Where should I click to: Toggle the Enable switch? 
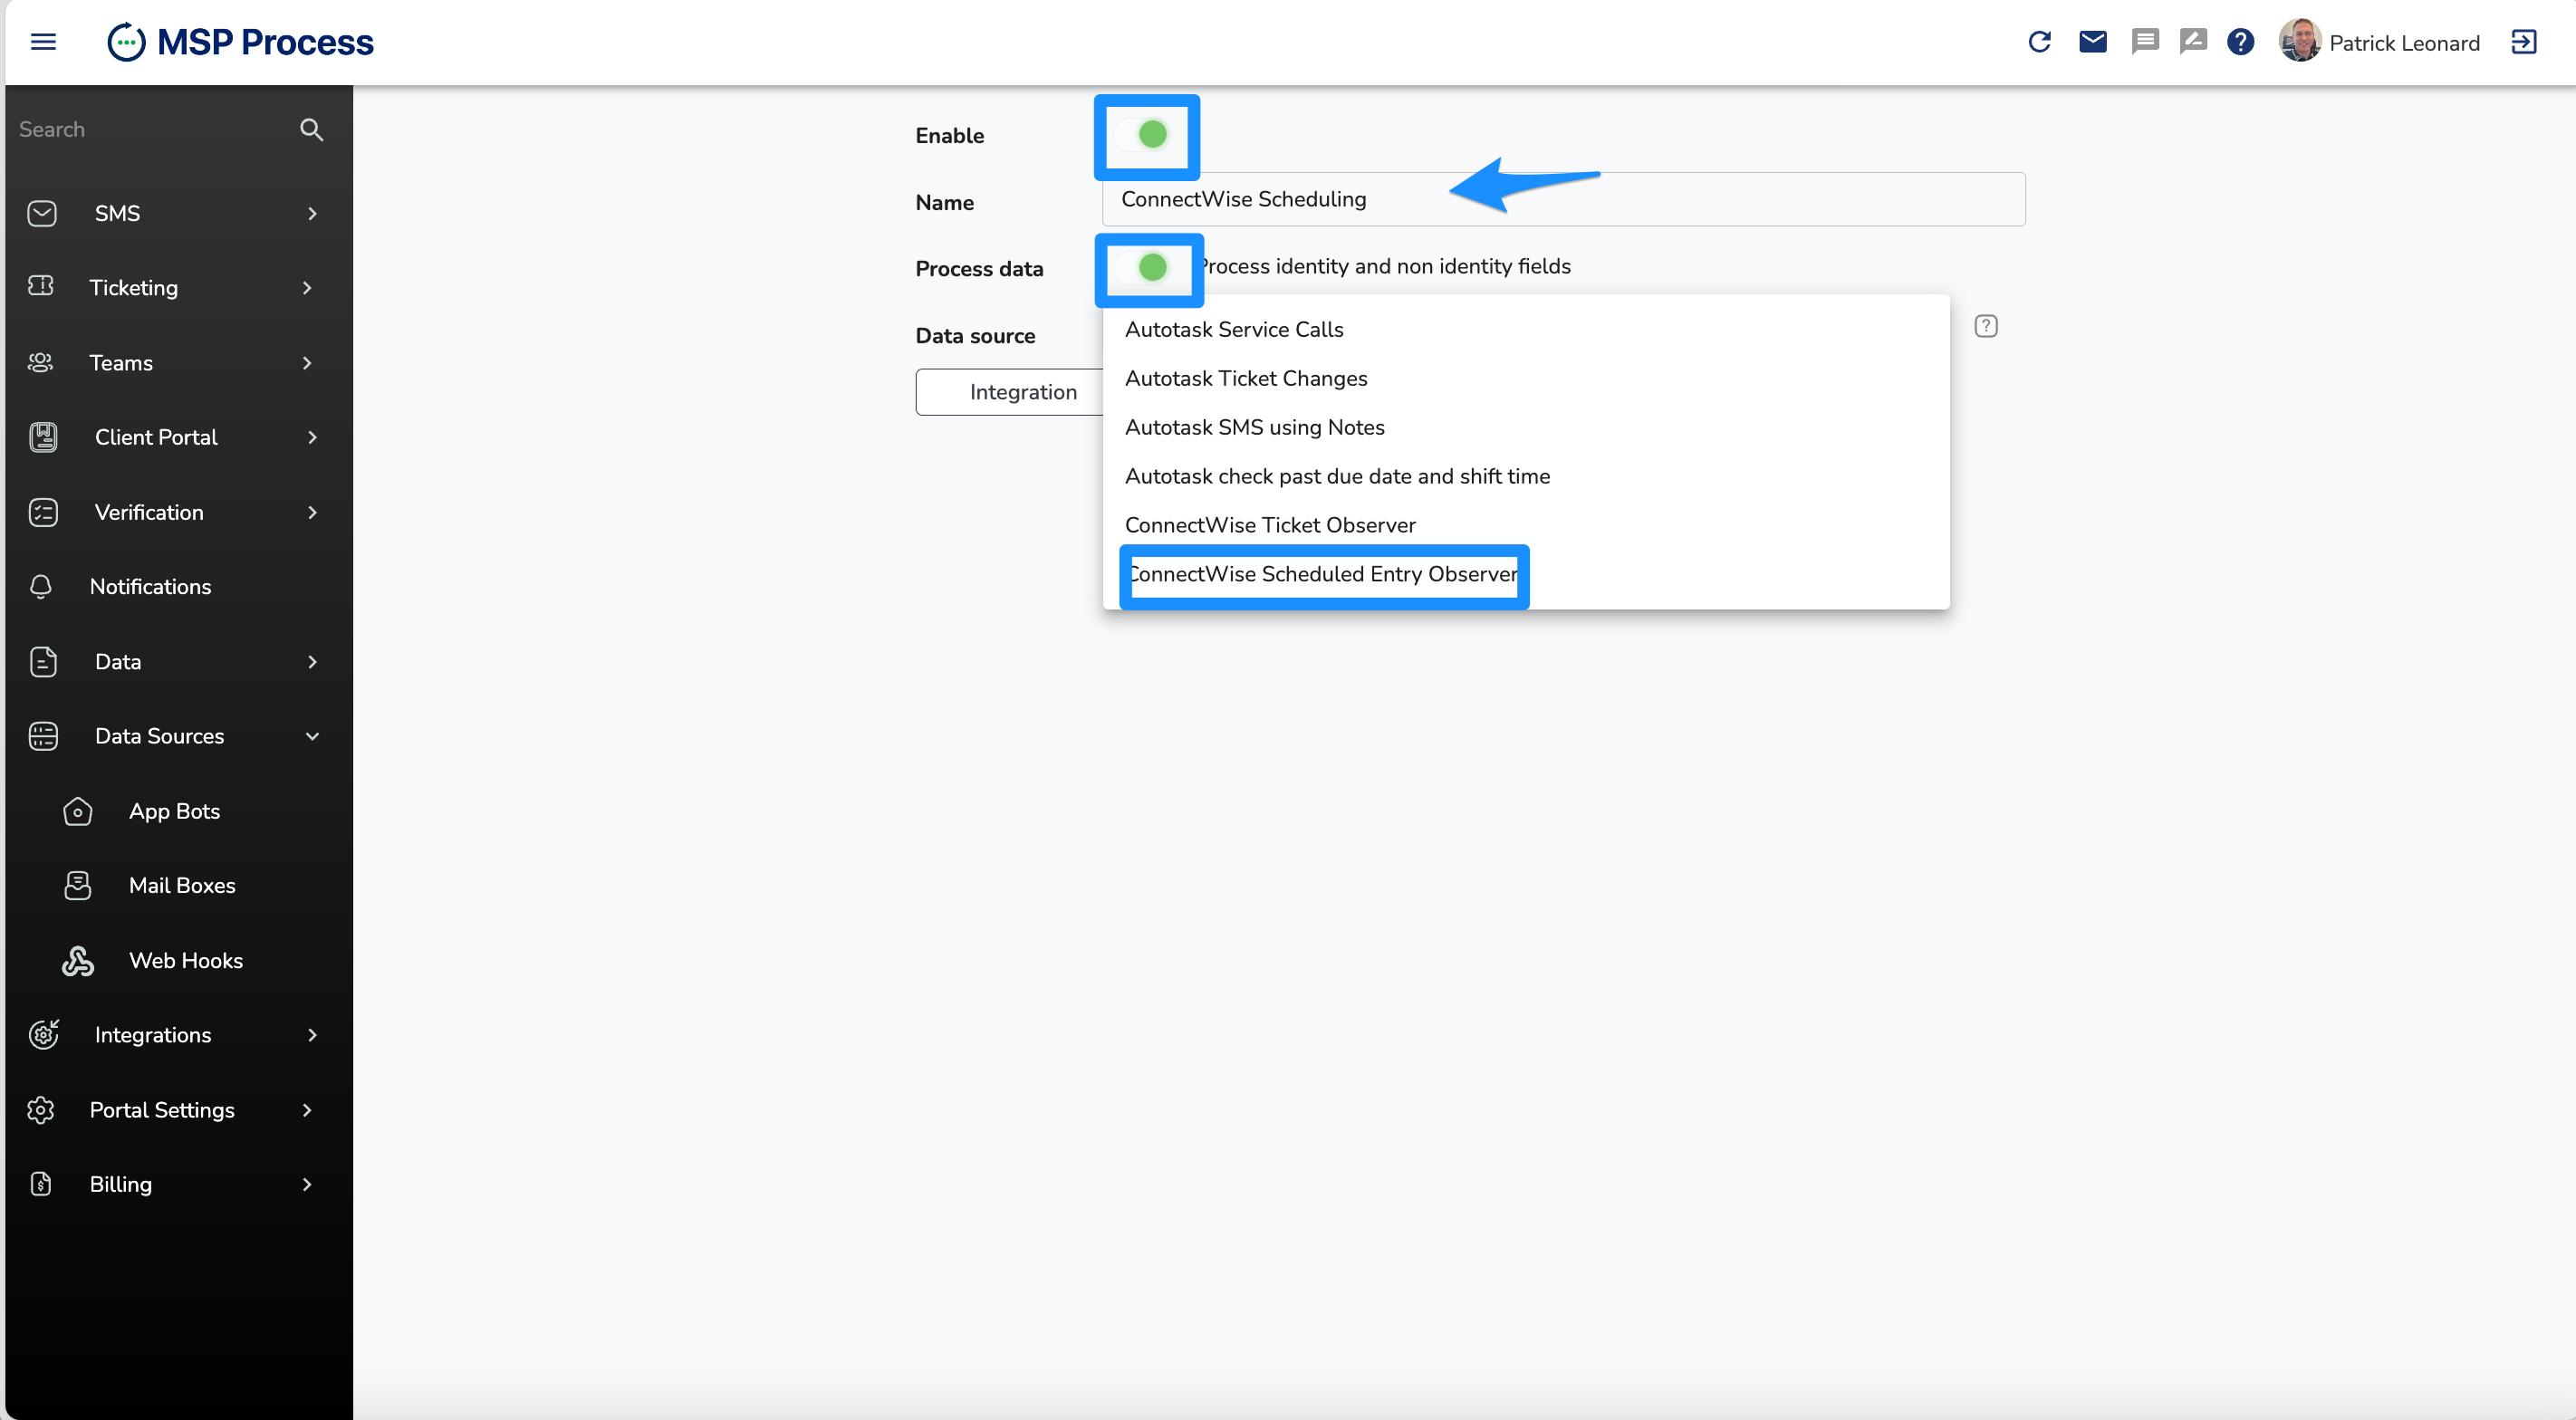click(x=1144, y=134)
